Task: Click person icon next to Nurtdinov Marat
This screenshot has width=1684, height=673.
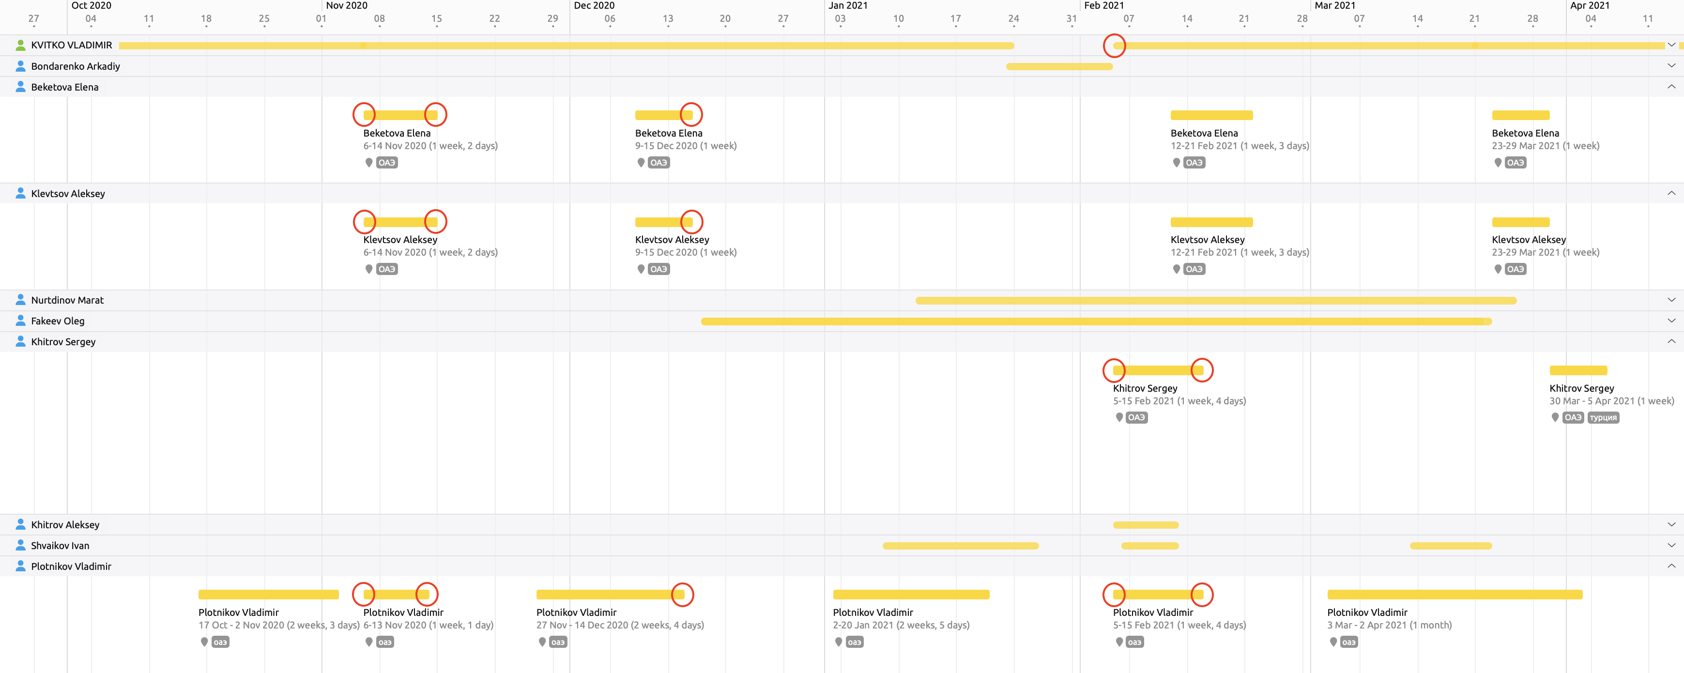Action: 20,300
